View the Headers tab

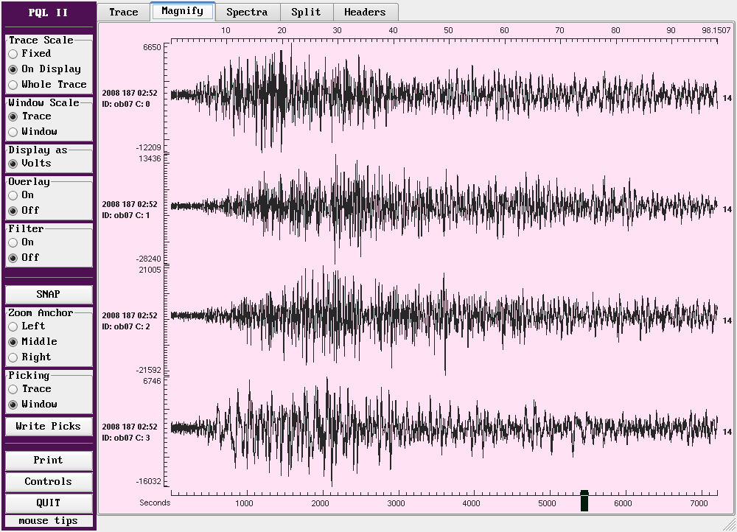(365, 12)
